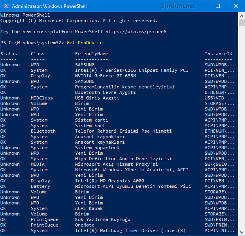Screen dimensions: 245x236
Task: Click the Bluetooth class value
Action: click(x=43, y=131)
